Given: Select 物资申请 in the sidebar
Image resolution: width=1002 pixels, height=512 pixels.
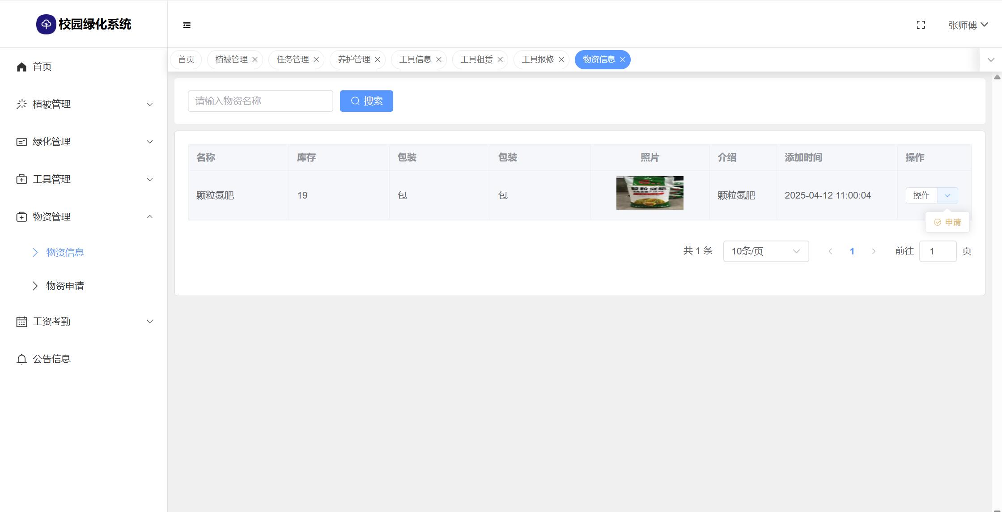Looking at the screenshot, I should coord(65,286).
